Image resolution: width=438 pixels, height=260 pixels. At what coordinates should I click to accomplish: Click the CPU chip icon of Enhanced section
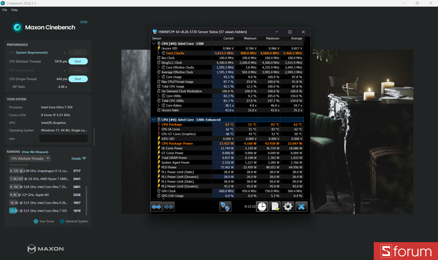pos(159,120)
